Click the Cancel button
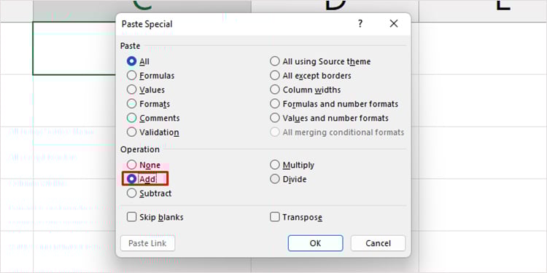547x273 pixels. [378, 243]
